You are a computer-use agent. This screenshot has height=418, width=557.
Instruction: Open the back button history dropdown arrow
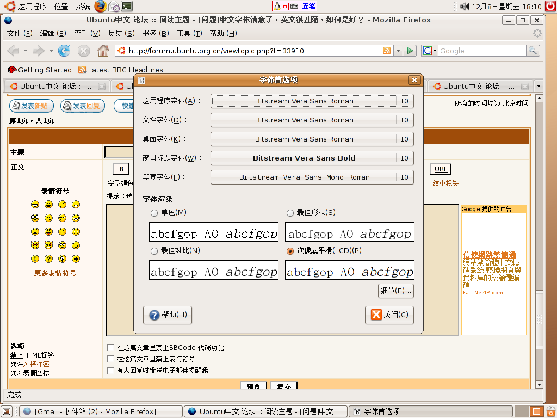26,51
